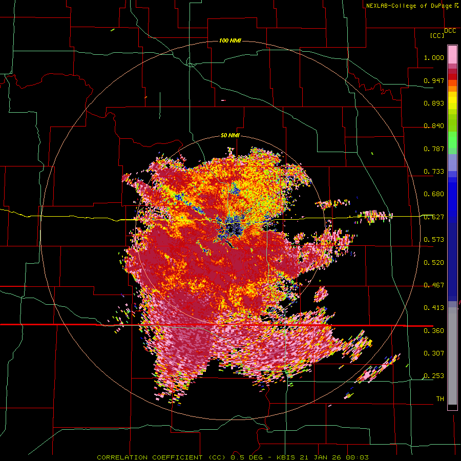Viewport: 461px width, 461px height.
Task: Click the 0.947 legend value
Action: click(434, 80)
